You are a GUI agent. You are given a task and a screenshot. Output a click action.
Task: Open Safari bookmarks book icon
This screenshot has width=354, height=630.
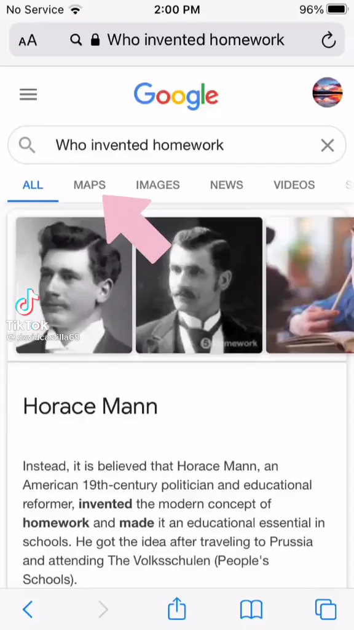coord(251,610)
